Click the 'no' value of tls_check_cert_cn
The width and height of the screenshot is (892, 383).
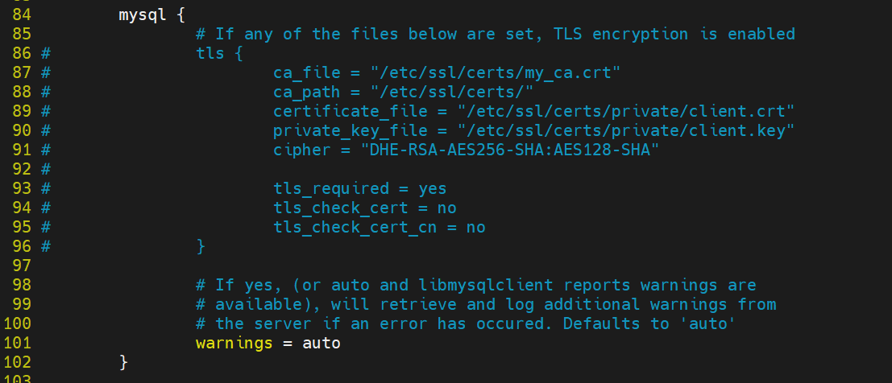pyautogui.click(x=475, y=228)
